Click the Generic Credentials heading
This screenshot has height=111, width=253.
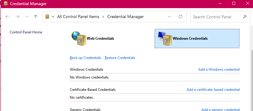(x=85, y=109)
